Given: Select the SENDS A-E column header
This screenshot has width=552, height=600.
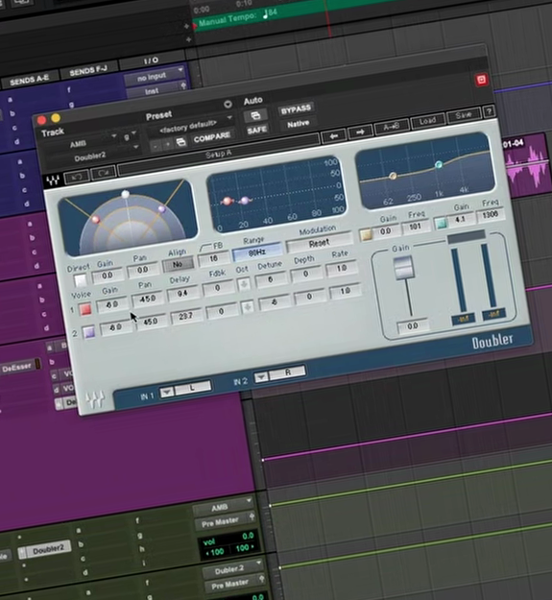Looking at the screenshot, I should click(x=30, y=81).
